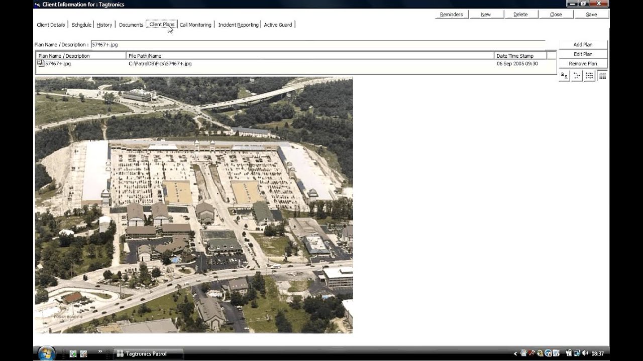Click the volume speaker tray icon
The image size is (643, 361).
[x=585, y=353]
